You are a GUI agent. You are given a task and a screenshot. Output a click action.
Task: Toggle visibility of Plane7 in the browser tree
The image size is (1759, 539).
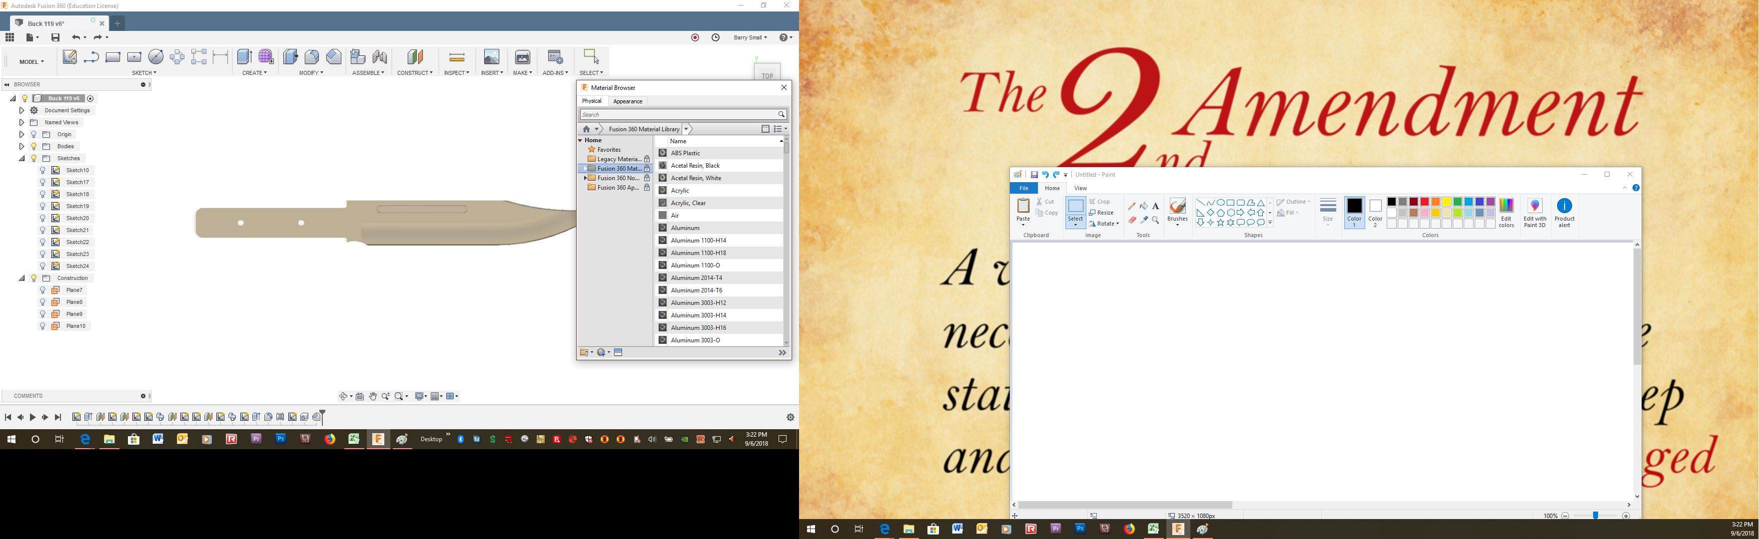42,290
